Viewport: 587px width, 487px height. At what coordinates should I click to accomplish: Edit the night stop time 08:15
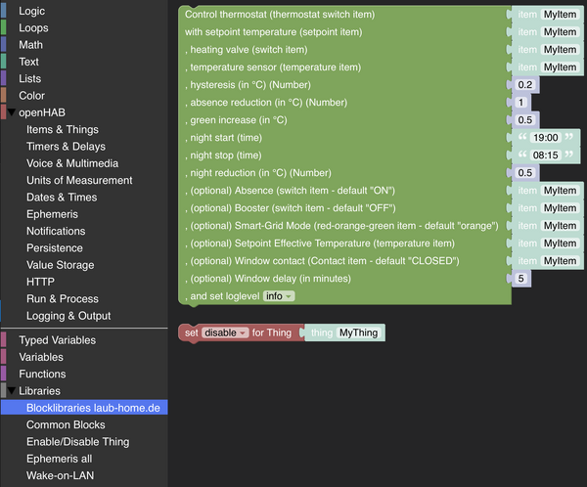click(x=544, y=155)
